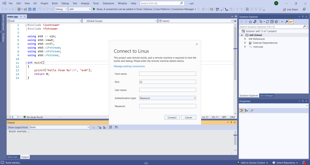Save current file with floppy disk icon
310x165 pixels.
pyautogui.click(x=30, y=9)
